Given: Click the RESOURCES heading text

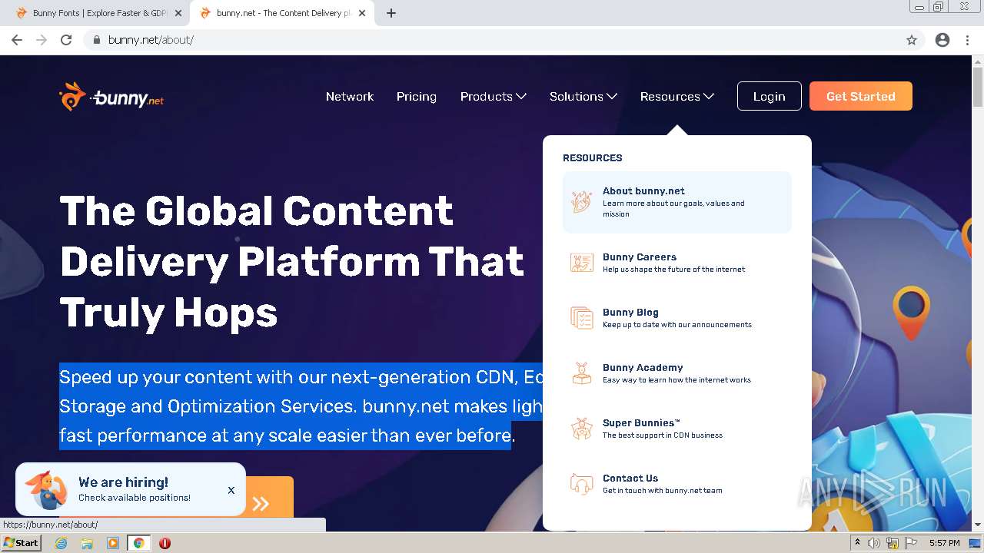Looking at the screenshot, I should pyautogui.click(x=593, y=158).
